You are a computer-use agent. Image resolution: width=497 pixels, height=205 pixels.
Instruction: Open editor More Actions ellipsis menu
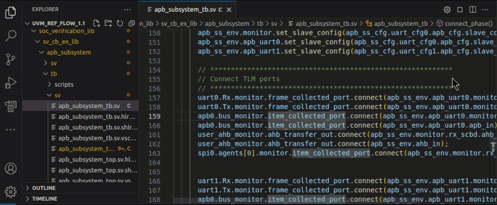click(x=486, y=10)
